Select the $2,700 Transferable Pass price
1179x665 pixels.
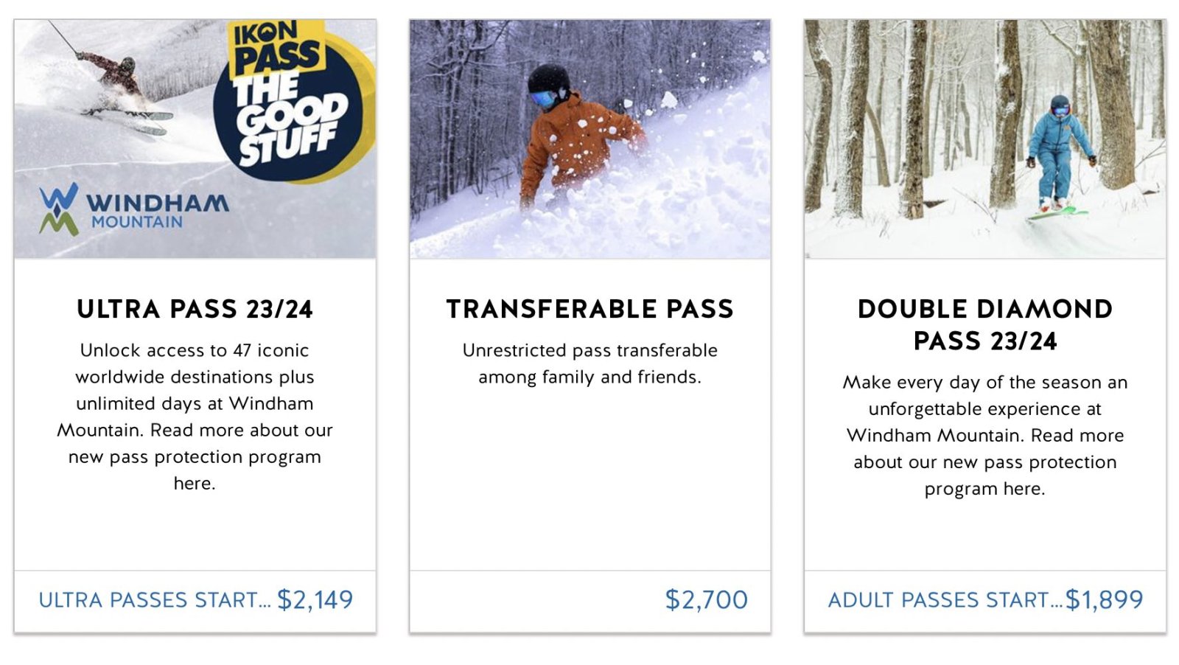click(706, 600)
